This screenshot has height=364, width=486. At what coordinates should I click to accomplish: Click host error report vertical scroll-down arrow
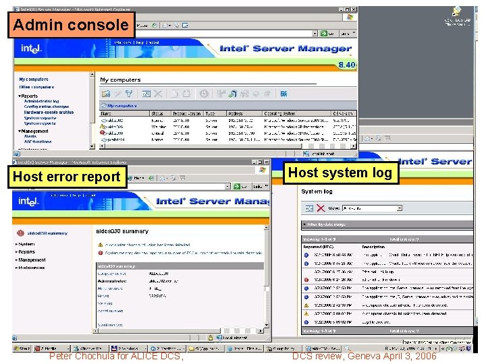coord(267,325)
